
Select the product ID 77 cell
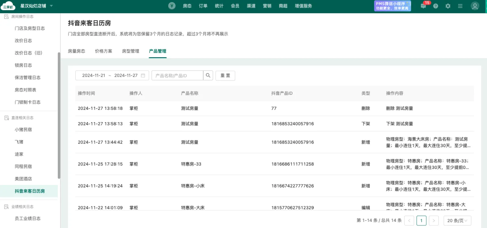(274, 108)
